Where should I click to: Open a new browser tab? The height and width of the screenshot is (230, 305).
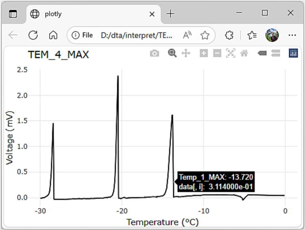(x=171, y=14)
